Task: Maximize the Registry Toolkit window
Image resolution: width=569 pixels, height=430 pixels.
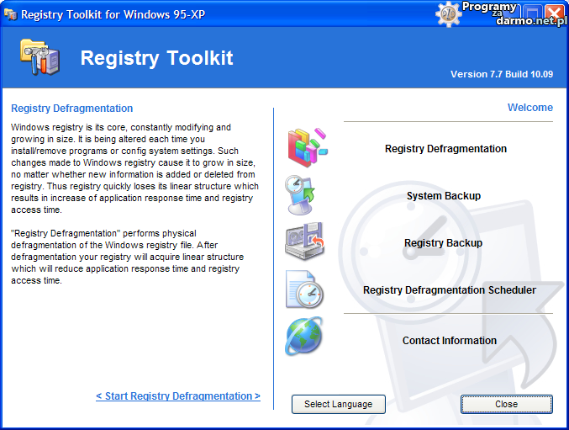Action: (x=532, y=13)
